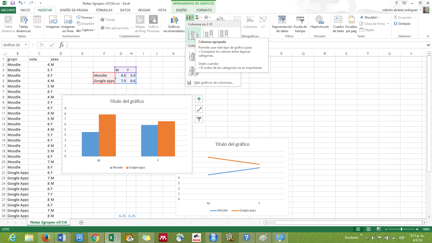Select the stacked column 2-D chart thumbnail
Viewport: 432px width, 243px height.
click(209, 34)
